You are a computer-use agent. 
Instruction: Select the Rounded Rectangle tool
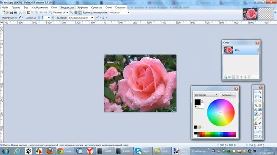[x=260, y=132]
